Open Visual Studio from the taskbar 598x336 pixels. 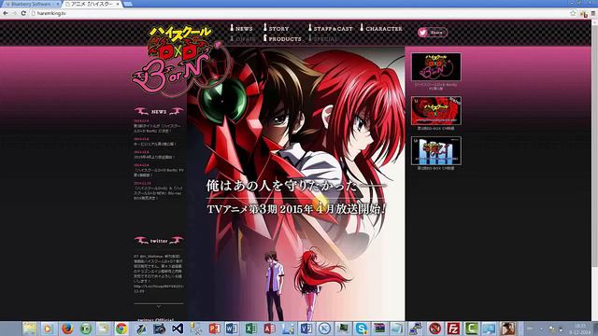click(178, 329)
